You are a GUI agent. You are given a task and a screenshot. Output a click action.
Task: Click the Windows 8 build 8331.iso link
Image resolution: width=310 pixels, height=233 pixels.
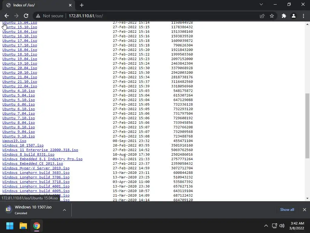click(28, 154)
